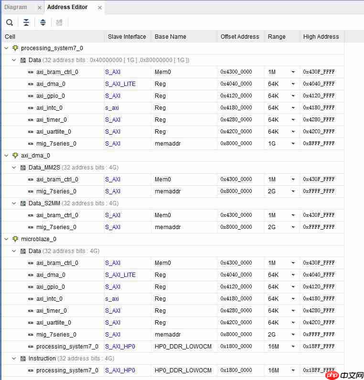Click high address 0xBFFF_FFFF cell

pos(319,144)
